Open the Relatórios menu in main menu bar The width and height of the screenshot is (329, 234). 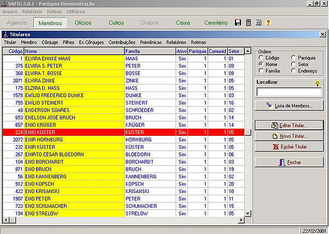click(32, 11)
